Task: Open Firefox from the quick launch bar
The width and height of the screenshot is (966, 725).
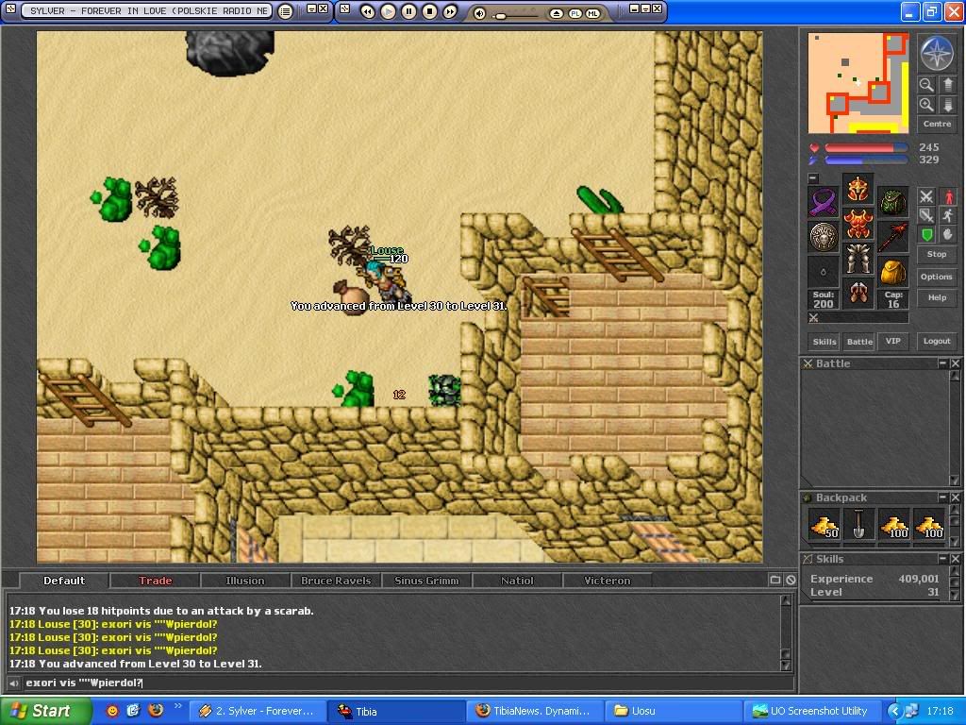Action: 156,710
